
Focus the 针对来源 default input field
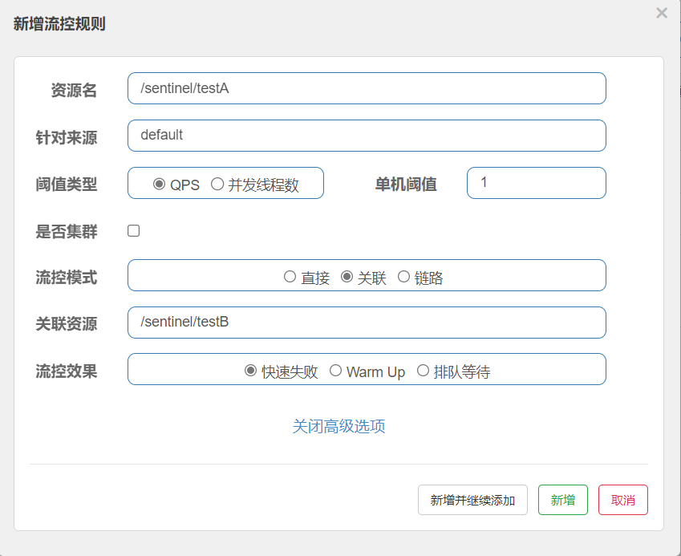tap(367, 136)
